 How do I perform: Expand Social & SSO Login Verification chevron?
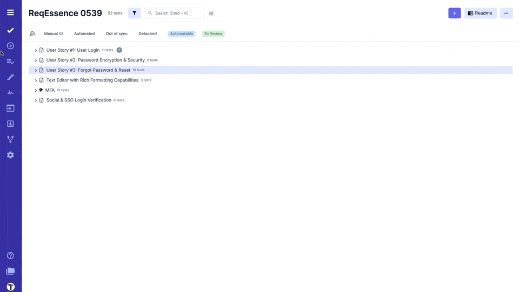click(x=36, y=100)
